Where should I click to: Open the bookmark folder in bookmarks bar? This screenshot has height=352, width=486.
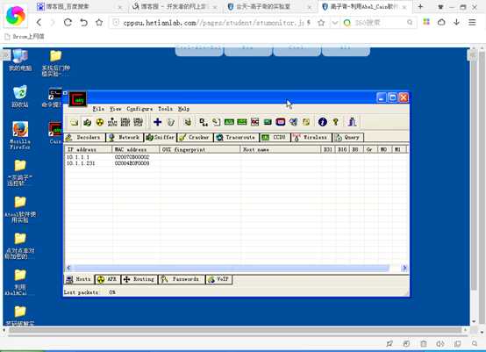pyautogui.click(x=25, y=37)
